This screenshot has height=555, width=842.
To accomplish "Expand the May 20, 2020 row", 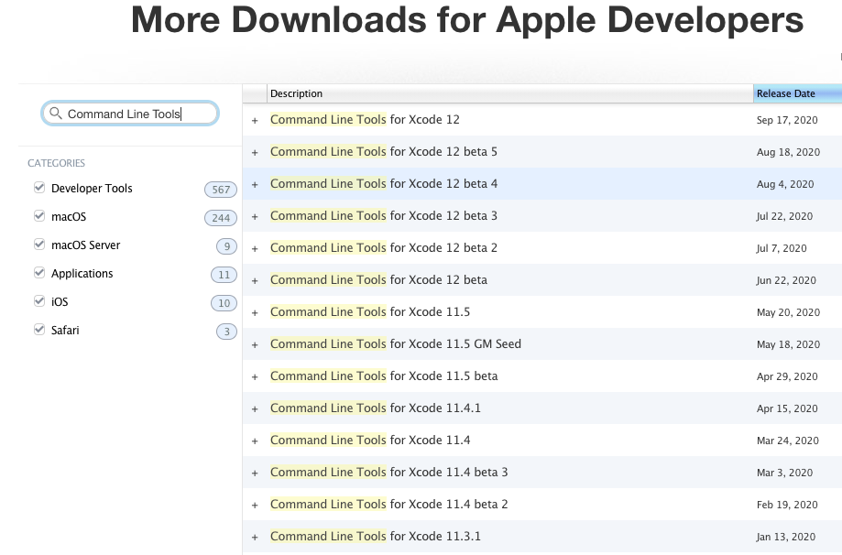I will (255, 313).
